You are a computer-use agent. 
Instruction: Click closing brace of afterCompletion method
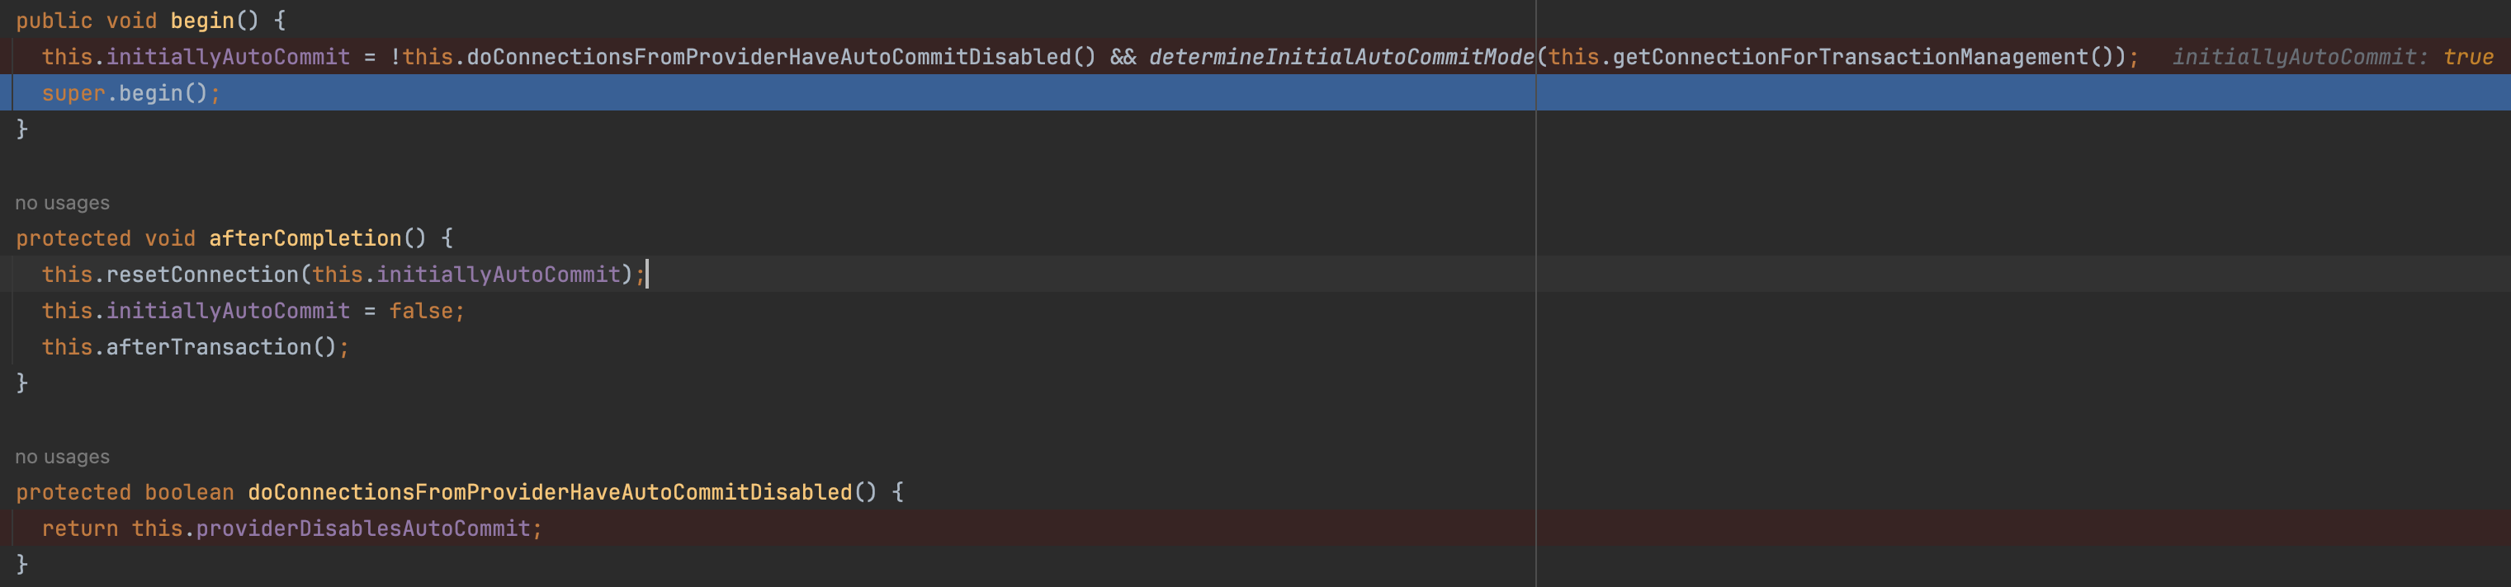21,383
